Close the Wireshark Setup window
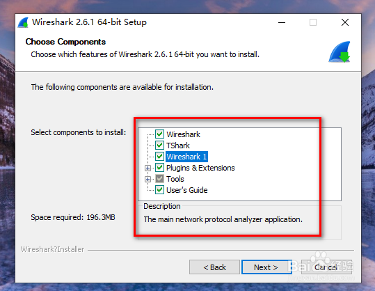375x291 pixels. tap(345, 22)
